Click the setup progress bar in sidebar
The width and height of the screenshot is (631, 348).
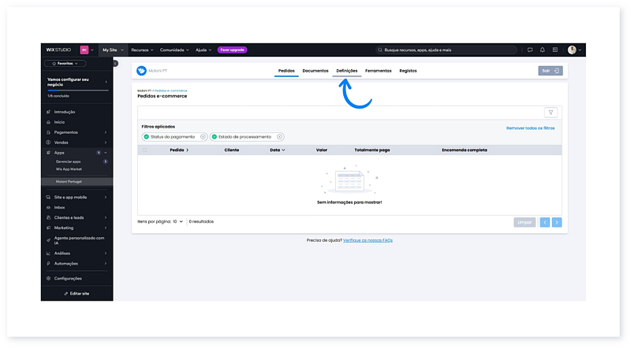coord(77,91)
